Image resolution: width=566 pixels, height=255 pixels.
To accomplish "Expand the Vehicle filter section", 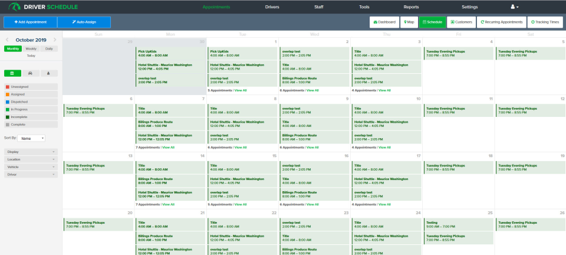I will pos(31,167).
